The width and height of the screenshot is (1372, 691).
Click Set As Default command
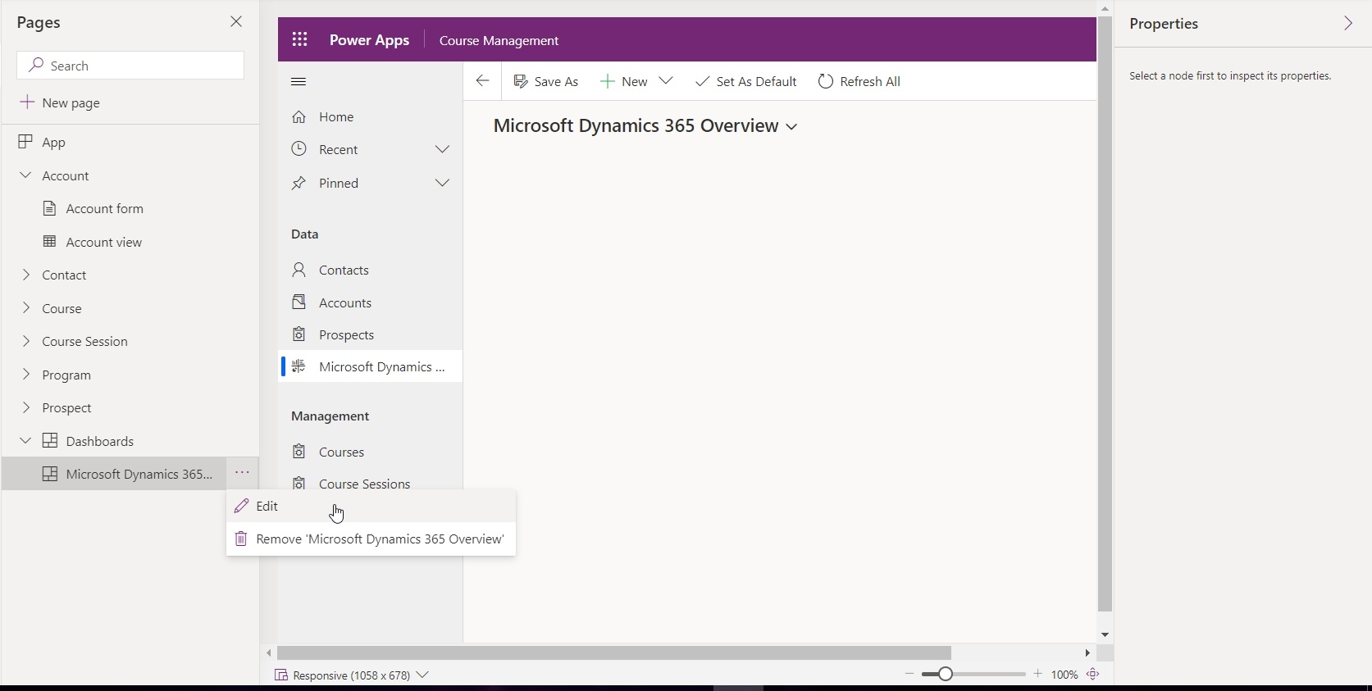pyautogui.click(x=745, y=81)
